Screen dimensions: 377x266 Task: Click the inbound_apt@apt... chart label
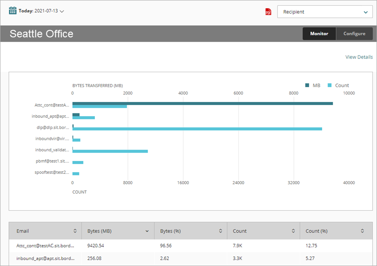pos(50,116)
